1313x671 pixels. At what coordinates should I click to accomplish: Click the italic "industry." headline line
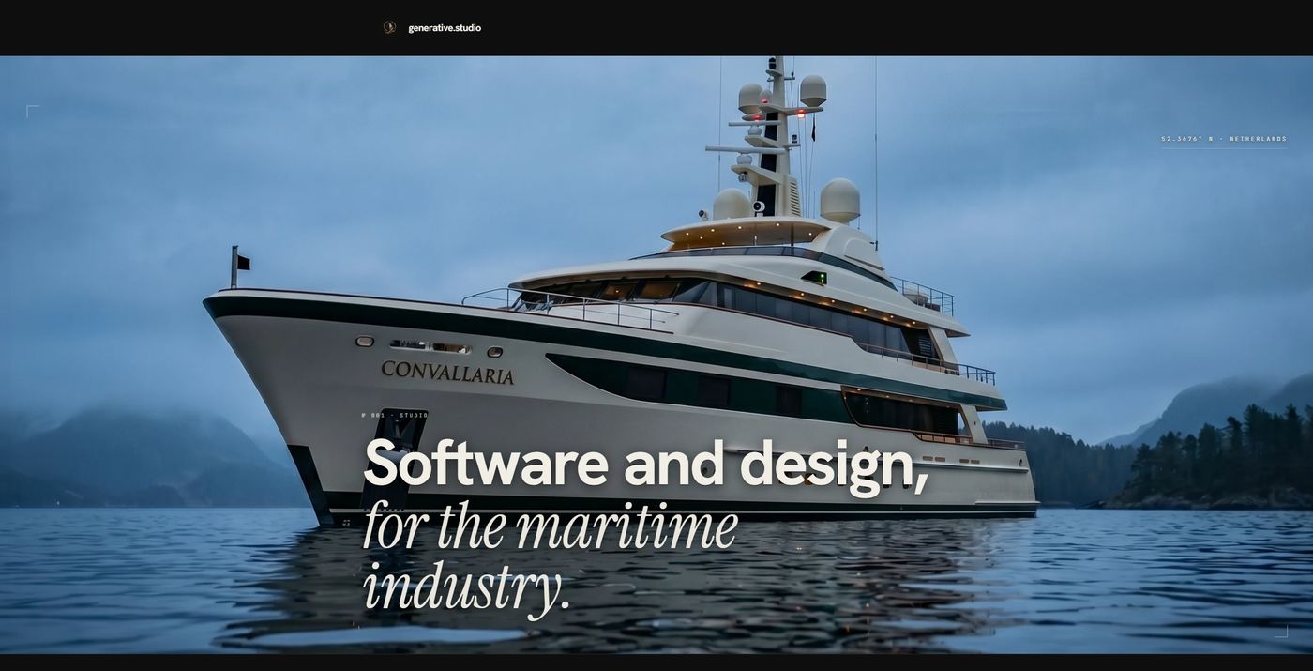click(x=467, y=588)
